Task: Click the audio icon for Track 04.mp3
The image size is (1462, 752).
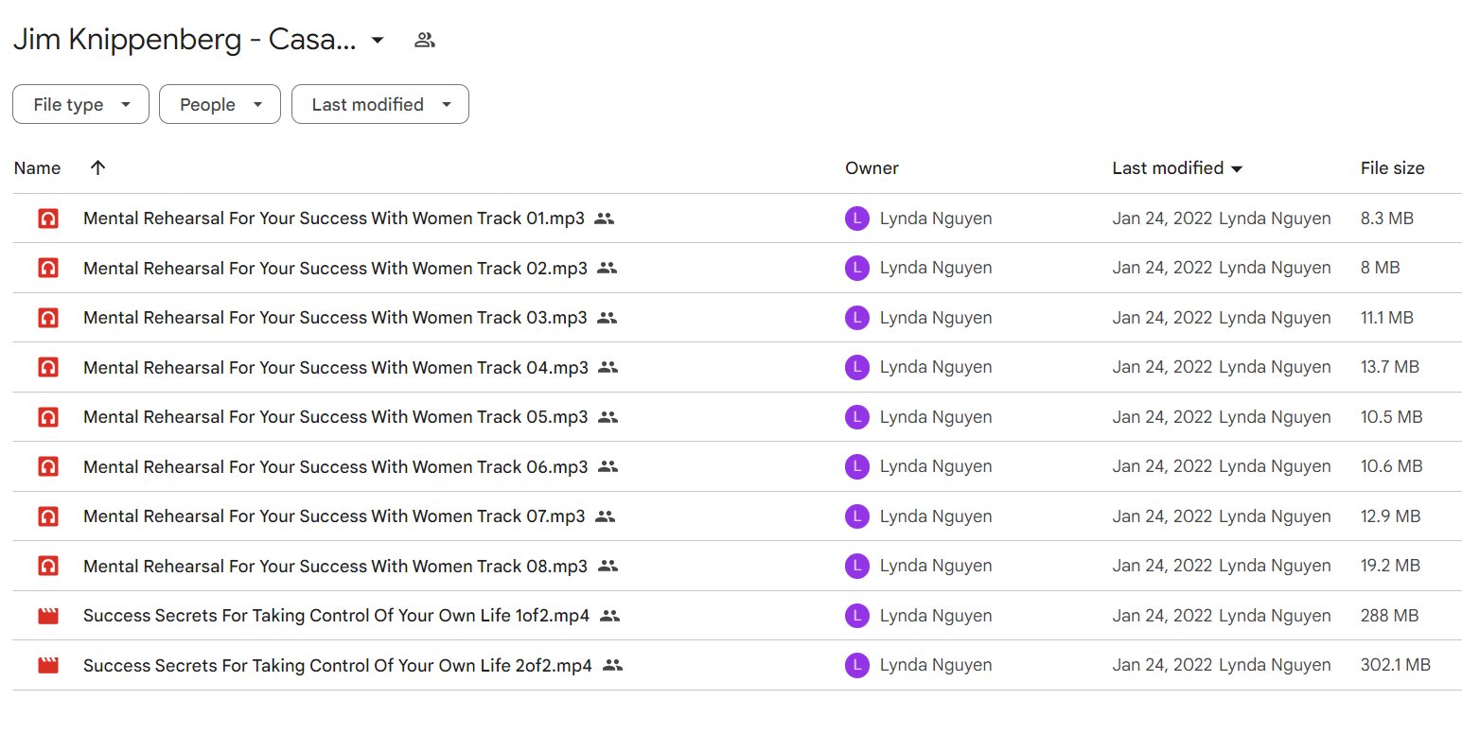Action: click(48, 367)
